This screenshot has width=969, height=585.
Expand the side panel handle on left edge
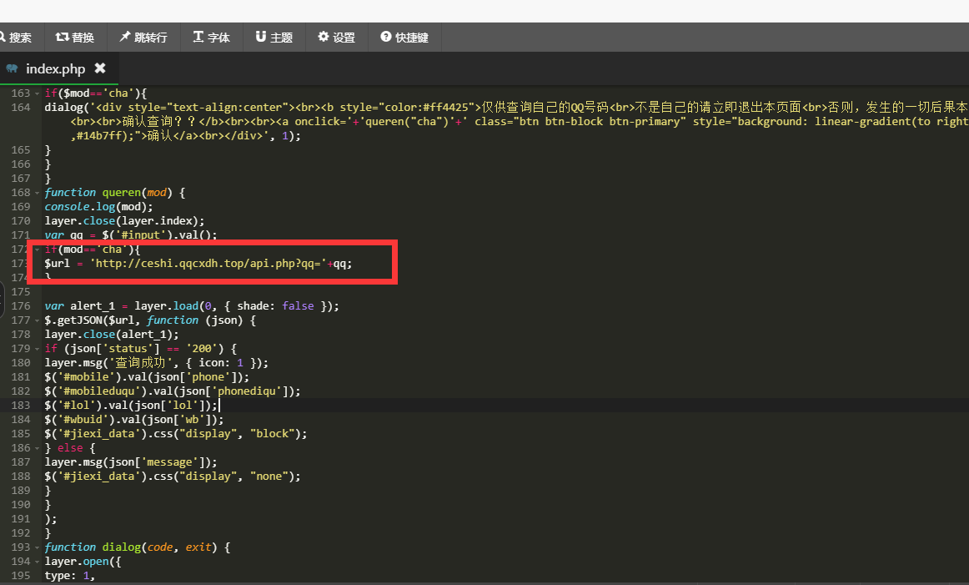(x=3, y=300)
